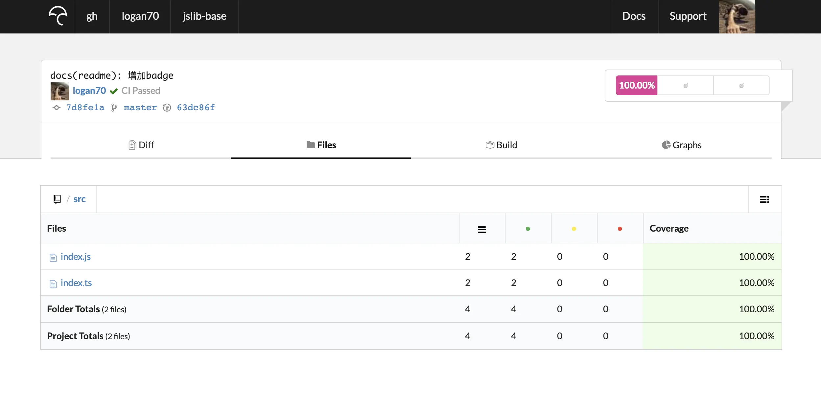
Task: Switch to the Build tab
Action: click(501, 145)
